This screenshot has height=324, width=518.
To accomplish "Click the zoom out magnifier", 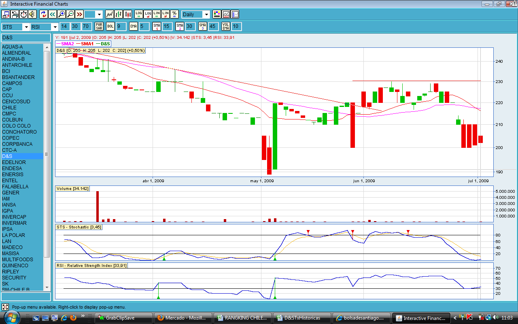I will tap(70, 15).
